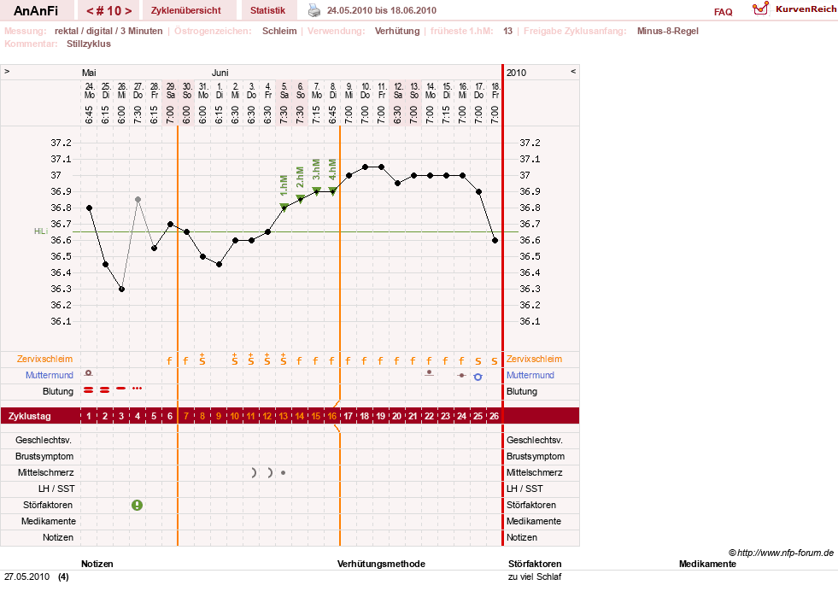Click the Schleim Östrogenzeichen value

click(x=279, y=31)
